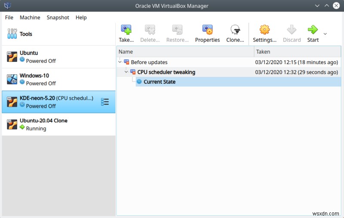The width and height of the screenshot is (344, 218).
Task: Click the 12:32 taken timestamp
Action: tap(296, 72)
